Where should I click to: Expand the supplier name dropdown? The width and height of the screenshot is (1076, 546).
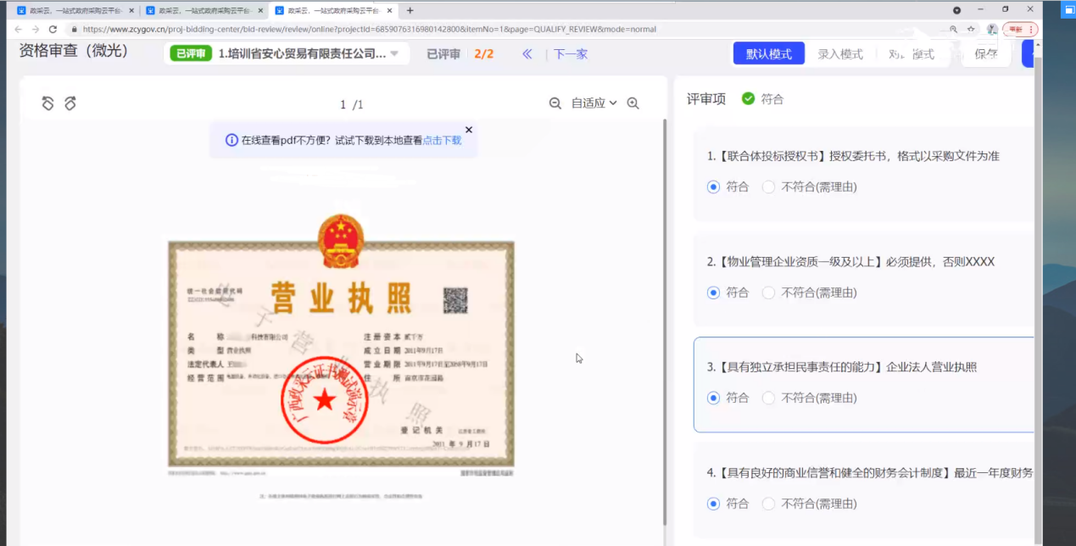click(x=394, y=54)
